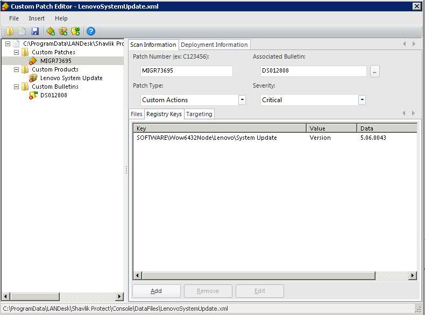Select DS012808 under Custom Bulletins
This screenshot has width=425, height=315.
[54, 95]
